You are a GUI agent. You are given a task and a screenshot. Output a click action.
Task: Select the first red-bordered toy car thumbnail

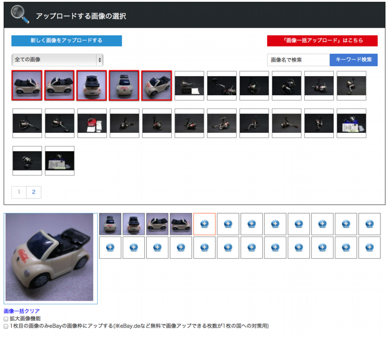[x=27, y=85]
